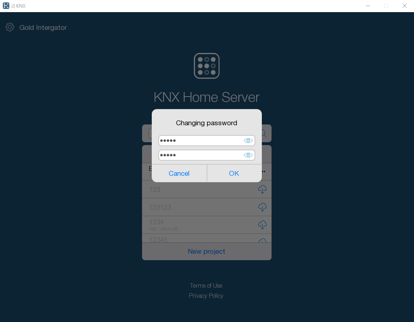Click the i3 KNX icon in title bar
414x322 pixels.
click(6, 6)
